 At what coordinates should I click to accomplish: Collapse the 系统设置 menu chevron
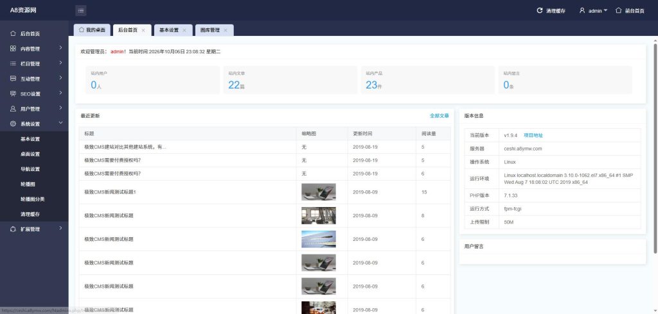pos(60,122)
